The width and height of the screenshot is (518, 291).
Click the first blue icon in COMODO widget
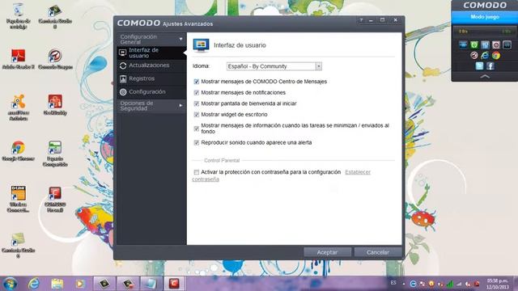click(463, 45)
